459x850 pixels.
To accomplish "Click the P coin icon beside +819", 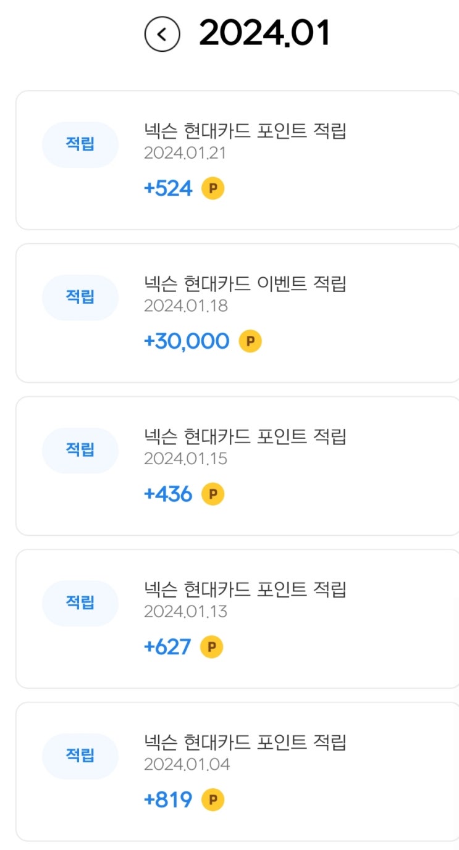I will (213, 800).
